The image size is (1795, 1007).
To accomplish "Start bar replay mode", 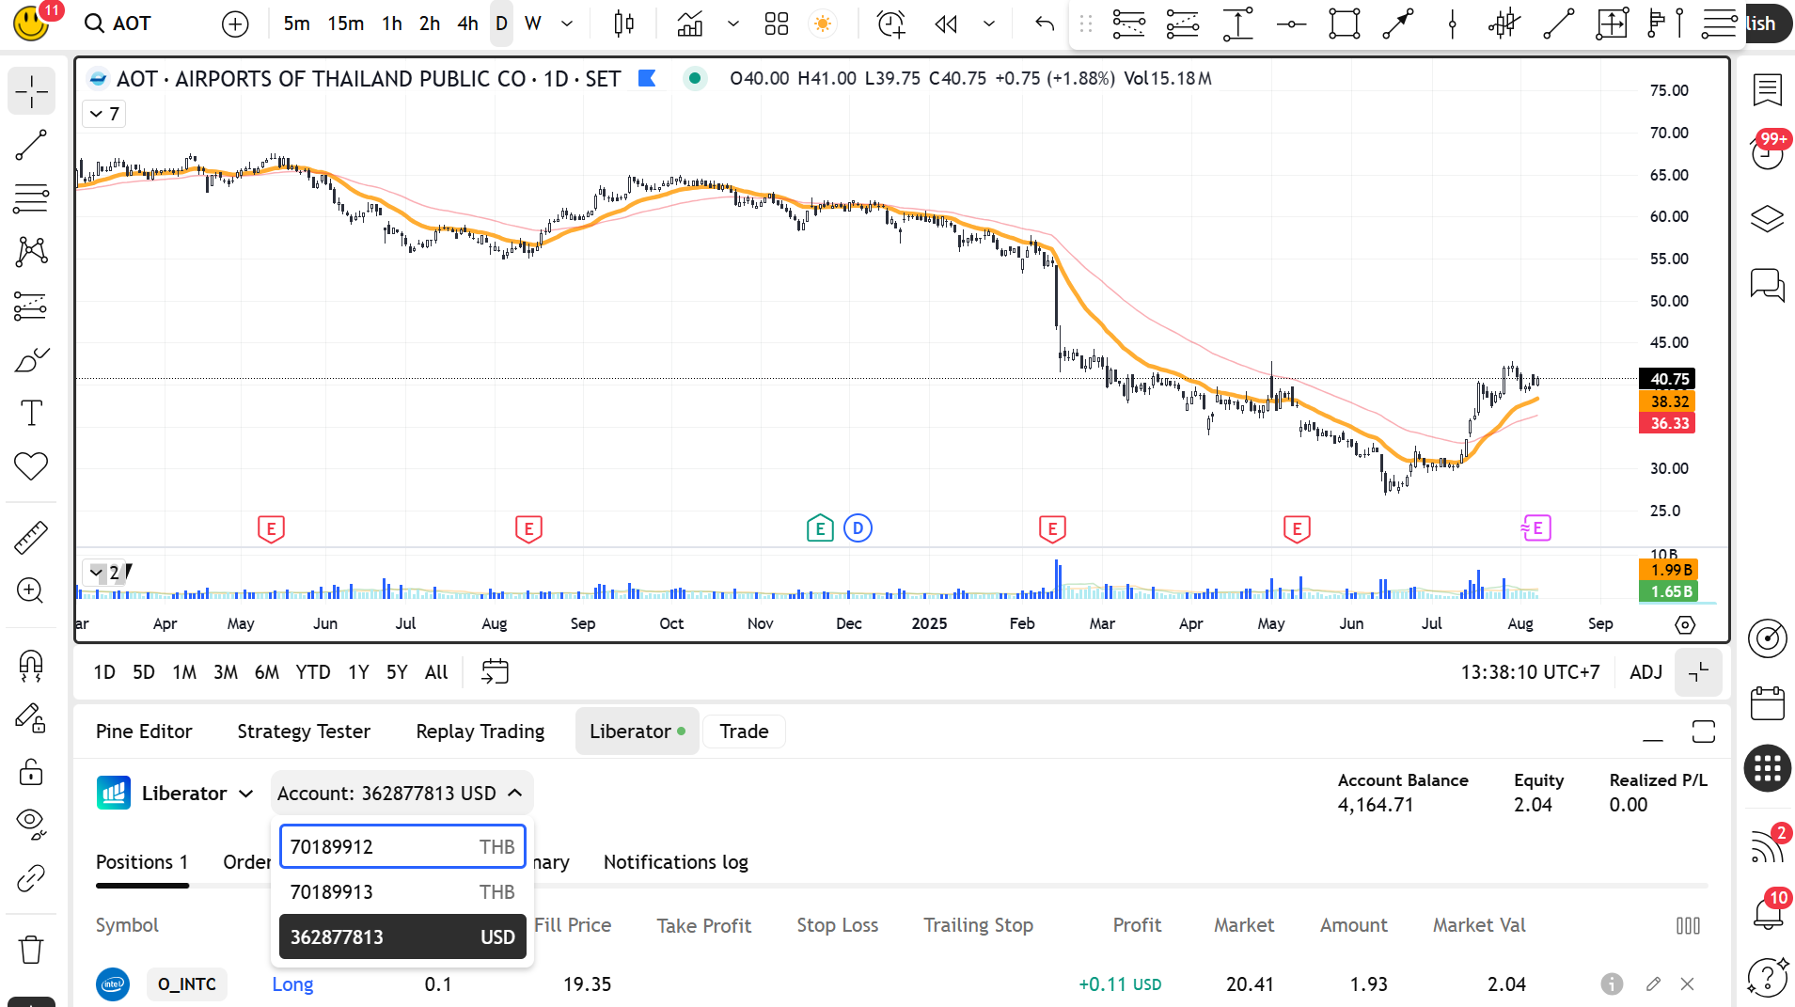I will pos(946,24).
